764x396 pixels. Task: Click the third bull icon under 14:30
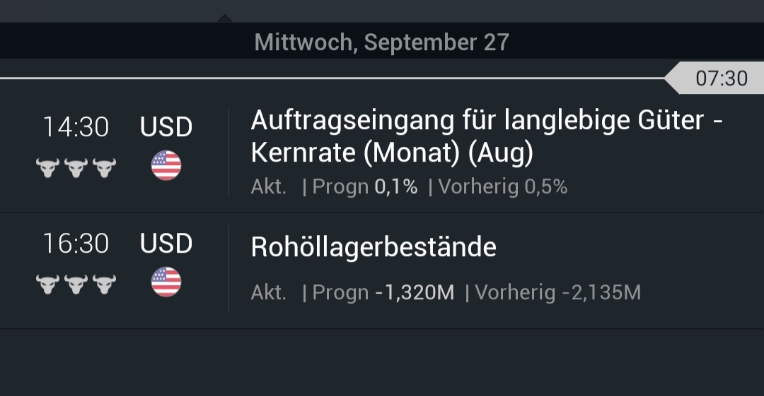tap(104, 167)
